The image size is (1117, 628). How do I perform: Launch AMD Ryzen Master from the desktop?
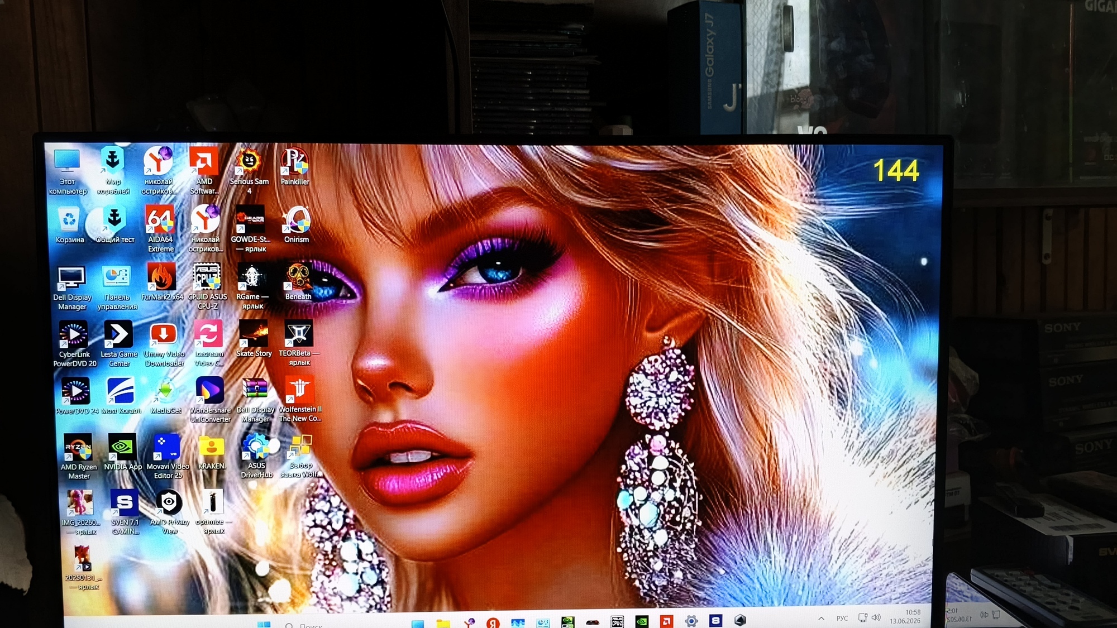click(79, 456)
